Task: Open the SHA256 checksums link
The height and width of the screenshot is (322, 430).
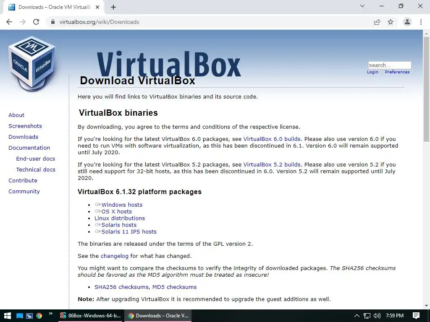Action: pos(122,287)
